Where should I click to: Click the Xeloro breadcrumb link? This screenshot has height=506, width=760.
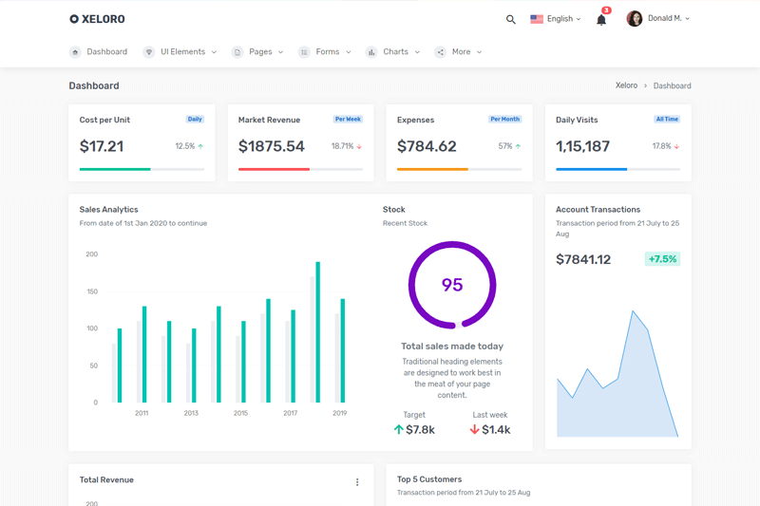pyautogui.click(x=626, y=85)
